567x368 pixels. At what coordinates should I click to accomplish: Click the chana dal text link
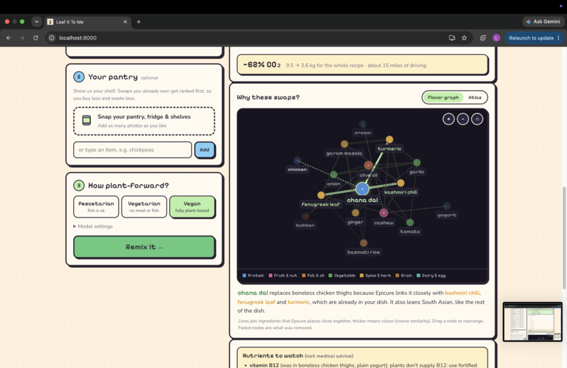(253, 293)
